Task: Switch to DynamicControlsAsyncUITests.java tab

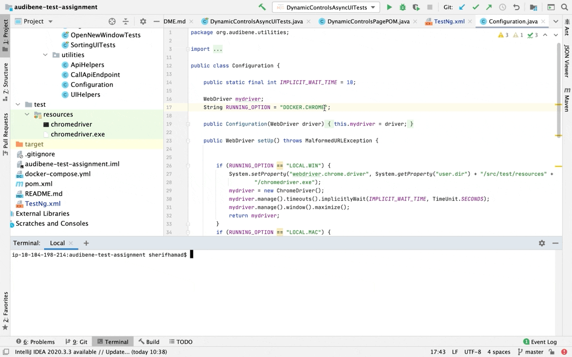Action: [x=256, y=21]
